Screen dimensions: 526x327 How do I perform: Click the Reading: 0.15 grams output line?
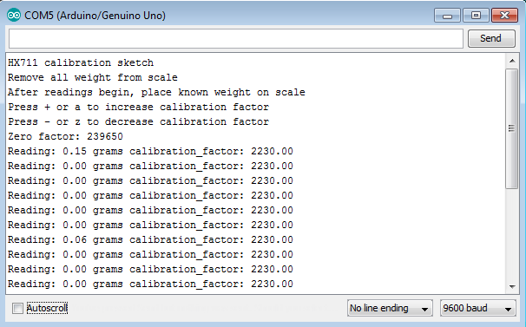[151, 151]
